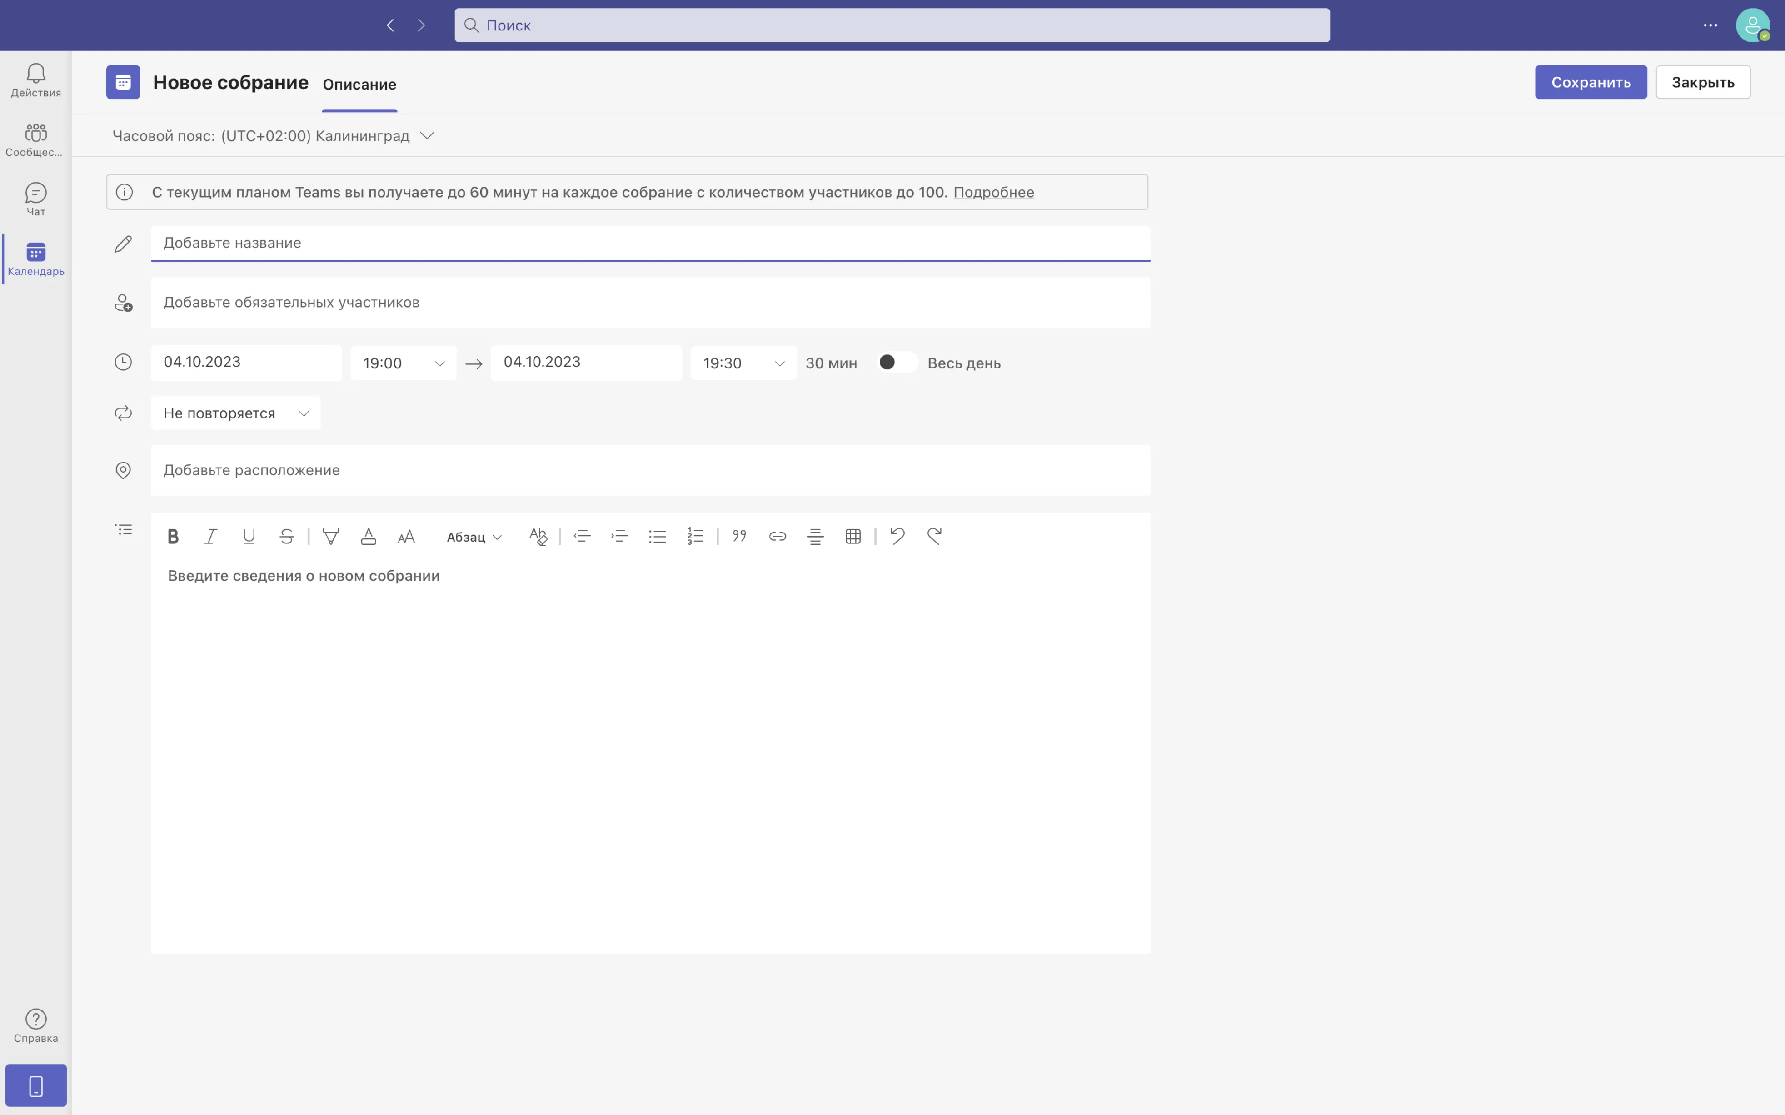Screen dimensions: 1785x1115
Task: Insert a horizontal rule
Action: [x=815, y=536]
